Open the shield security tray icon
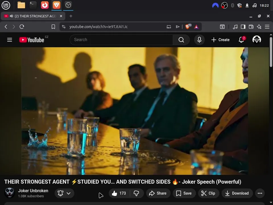 239,6
